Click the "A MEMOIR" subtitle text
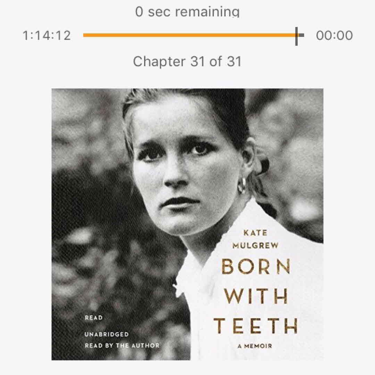Screen dimensions: 375x375 255,346
